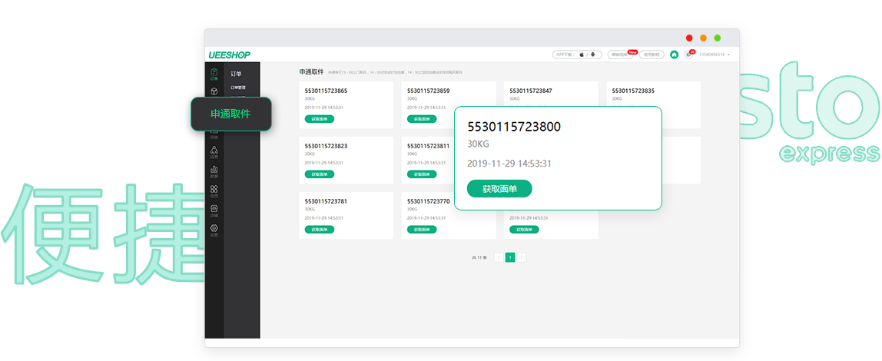Click order number 5530115723865
The image size is (882, 361).
(x=327, y=91)
